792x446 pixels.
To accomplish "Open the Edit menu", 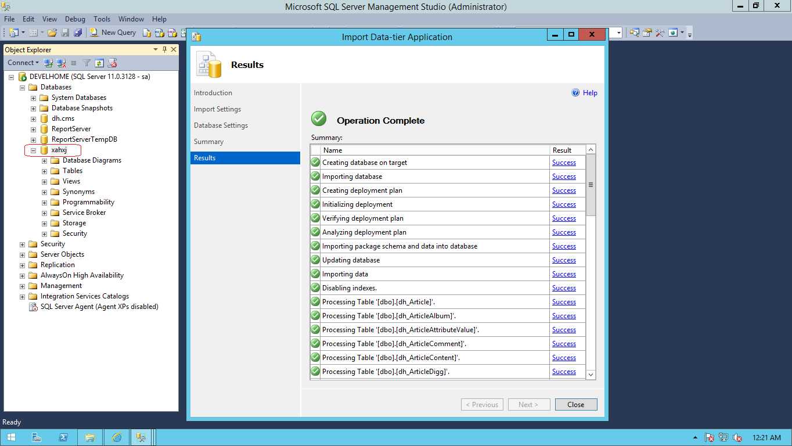I will click(28, 19).
